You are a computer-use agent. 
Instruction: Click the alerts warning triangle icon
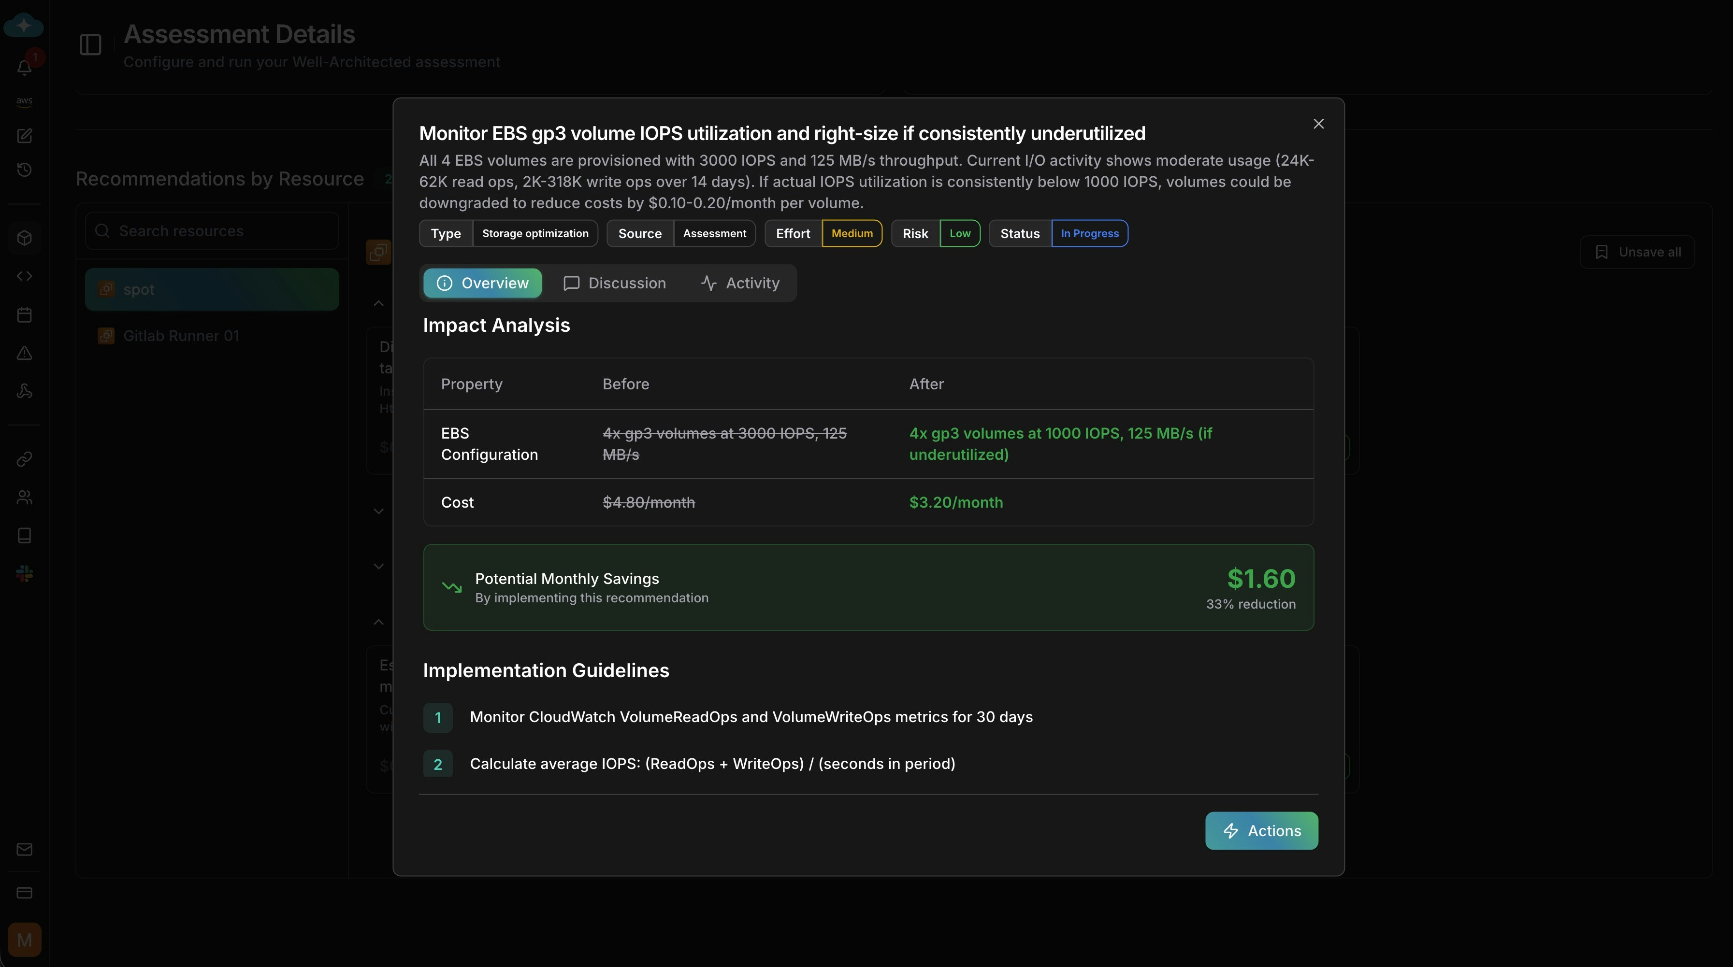pyautogui.click(x=24, y=353)
